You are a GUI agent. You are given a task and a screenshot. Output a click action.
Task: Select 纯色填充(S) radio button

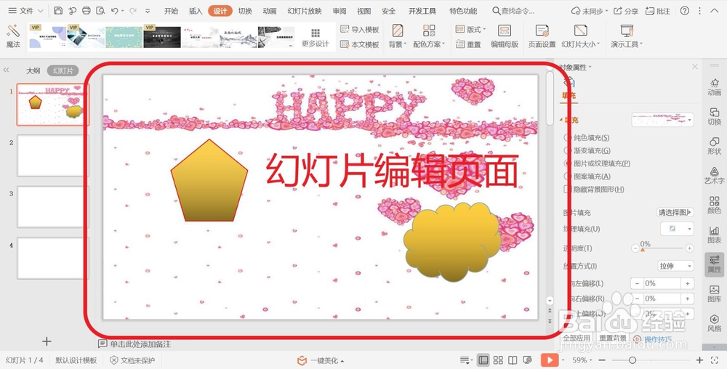point(568,137)
